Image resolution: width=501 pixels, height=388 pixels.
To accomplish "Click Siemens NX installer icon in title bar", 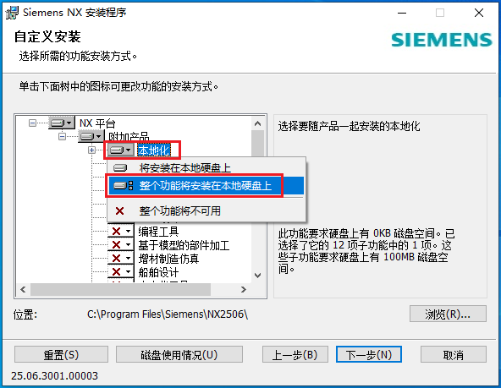I will pyautogui.click(x=12, y=13).
